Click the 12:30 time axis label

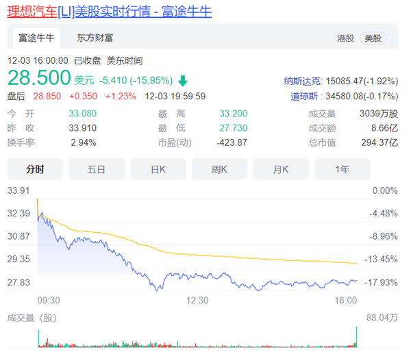click(197, 301)
